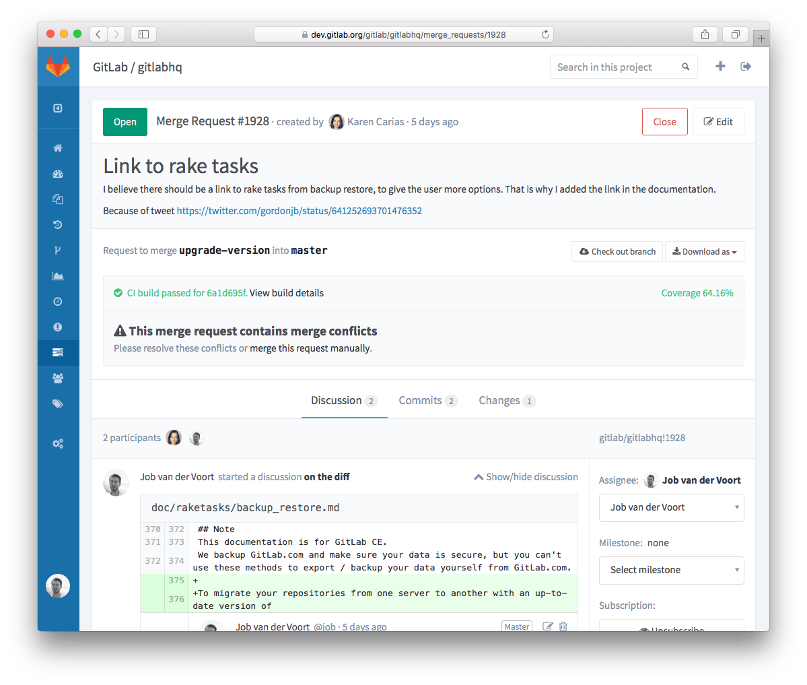Click the green Open status badge

point(125,122)
